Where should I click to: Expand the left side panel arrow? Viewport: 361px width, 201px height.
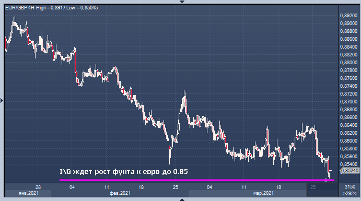point(2,100)
